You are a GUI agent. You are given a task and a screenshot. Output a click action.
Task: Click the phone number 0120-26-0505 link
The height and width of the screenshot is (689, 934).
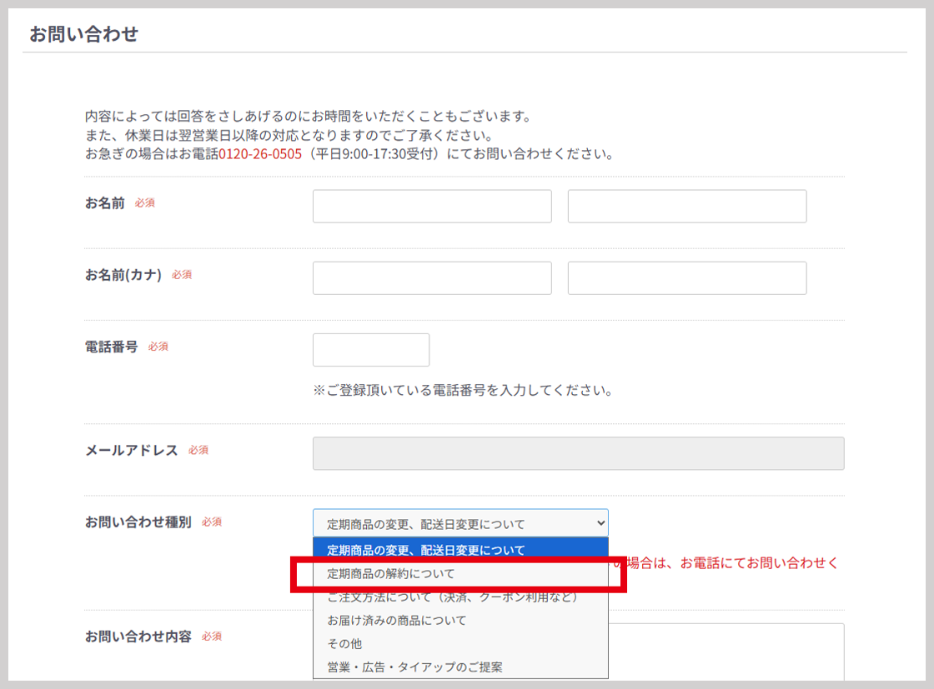click(x=260, y=154)
